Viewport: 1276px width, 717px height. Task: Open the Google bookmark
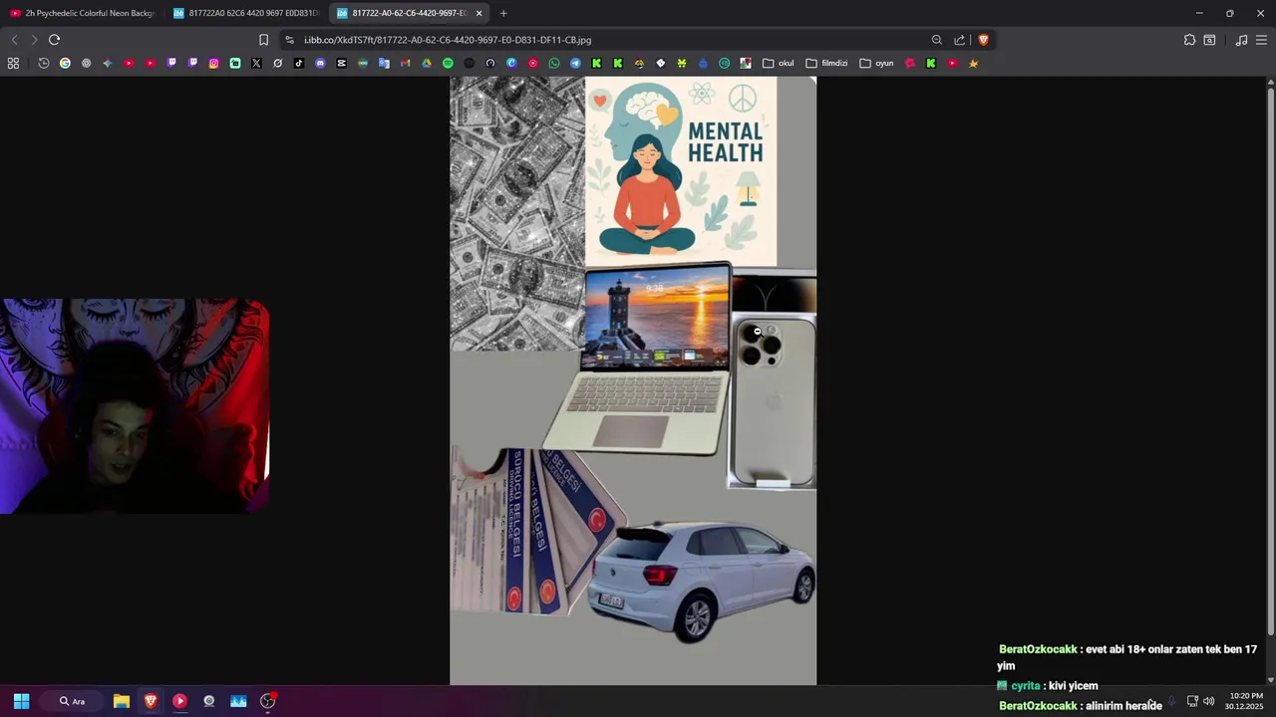pos(65,63)
